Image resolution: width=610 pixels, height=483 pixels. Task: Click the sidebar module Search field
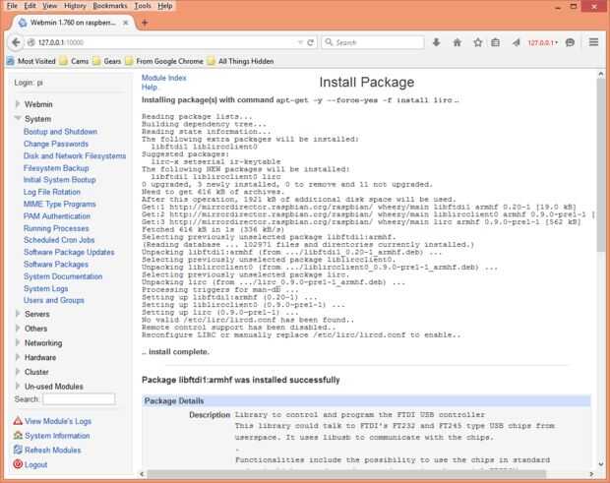79,399
